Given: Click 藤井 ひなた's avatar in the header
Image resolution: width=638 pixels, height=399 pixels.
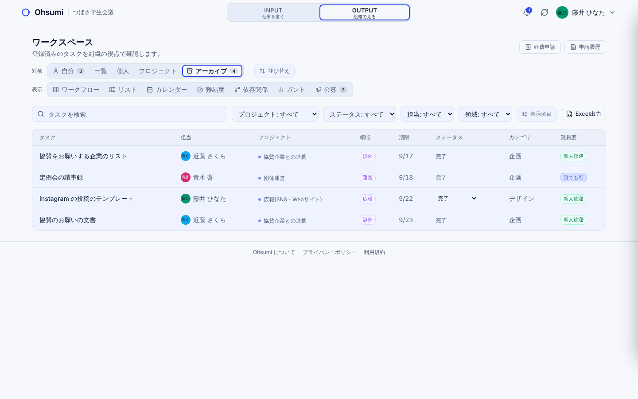Looking at the screenshot, I should tap(562, 12).
